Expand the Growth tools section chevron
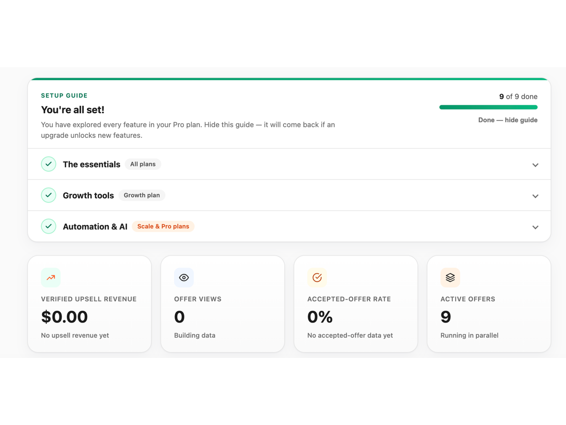Viewport: 566px width, 425px height. 535,196
